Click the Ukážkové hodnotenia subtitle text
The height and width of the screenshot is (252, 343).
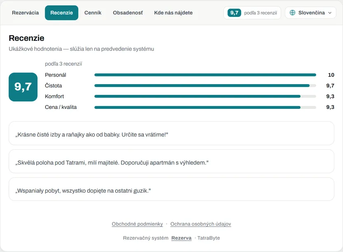[81, 49]
